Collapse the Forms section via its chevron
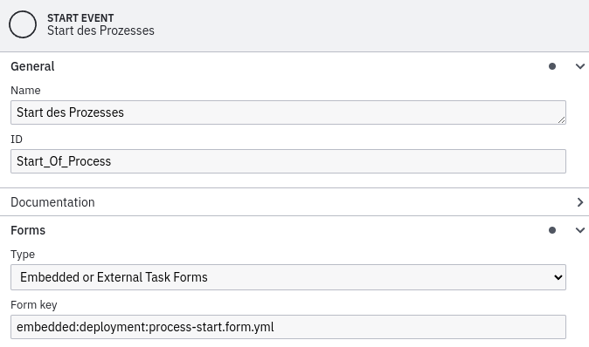The width and height of the screenshot is (589, 347). 579,230
